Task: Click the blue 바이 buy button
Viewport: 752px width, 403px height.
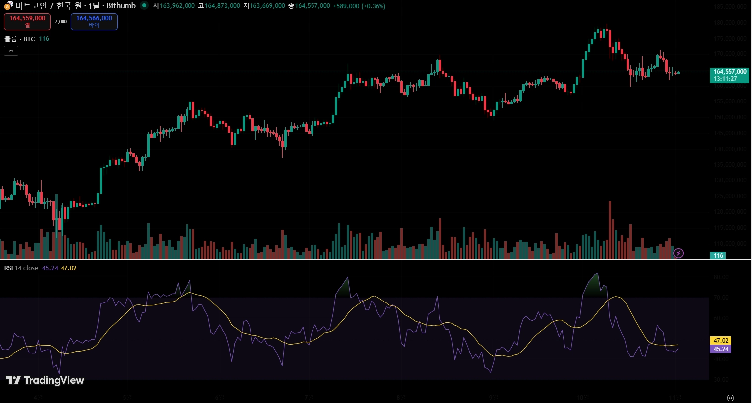Action: click(x=94, y=22)
